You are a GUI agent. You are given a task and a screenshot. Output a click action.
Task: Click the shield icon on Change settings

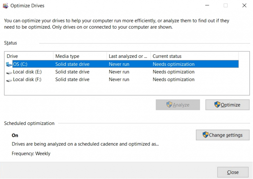(205, 135)
